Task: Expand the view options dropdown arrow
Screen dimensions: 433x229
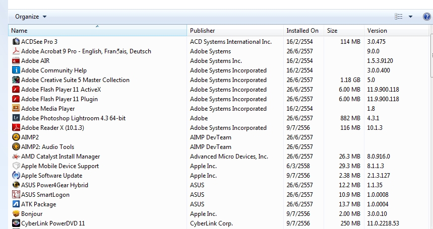Action: pos(410,17)
